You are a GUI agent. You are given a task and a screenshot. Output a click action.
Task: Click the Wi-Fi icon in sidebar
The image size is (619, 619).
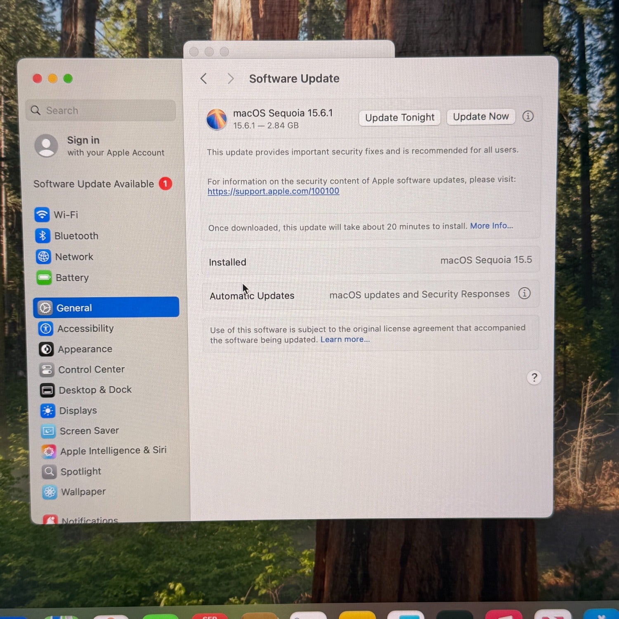click(42, 215)
